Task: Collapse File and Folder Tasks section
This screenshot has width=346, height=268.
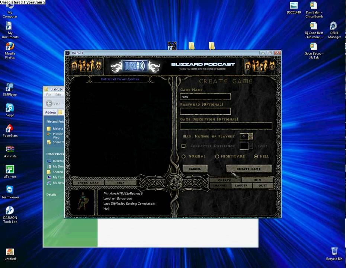Action: (x=55, y=121)
